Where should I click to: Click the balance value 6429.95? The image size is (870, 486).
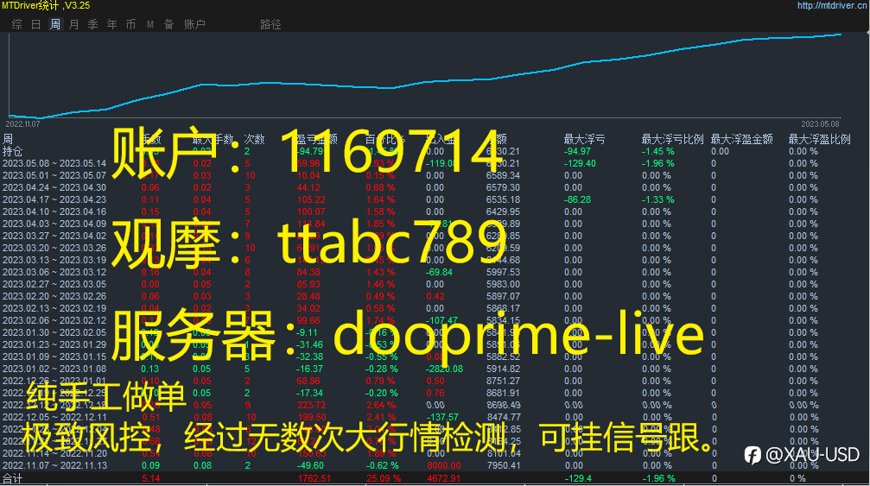point(503,211)
